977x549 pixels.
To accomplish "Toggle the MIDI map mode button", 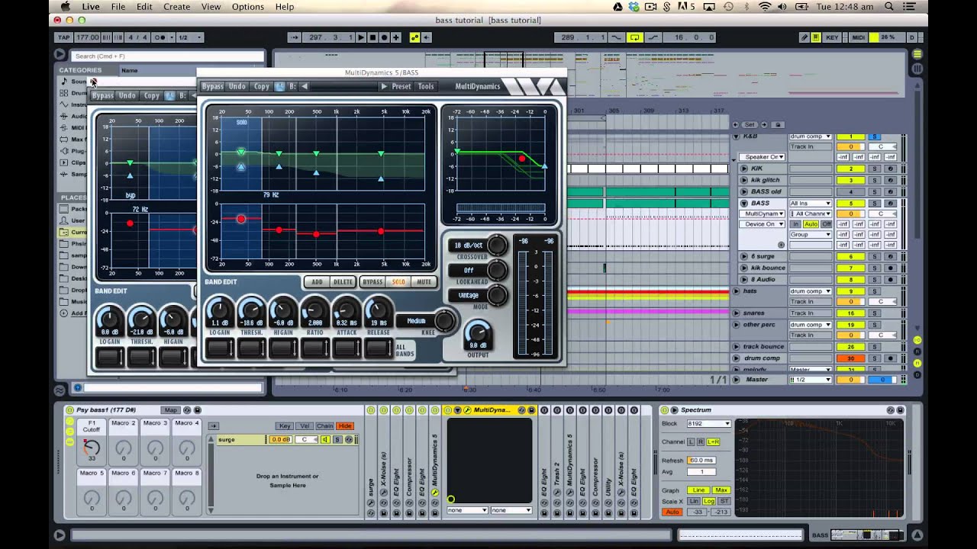I will pyautogui.click(x=858, y=37).
